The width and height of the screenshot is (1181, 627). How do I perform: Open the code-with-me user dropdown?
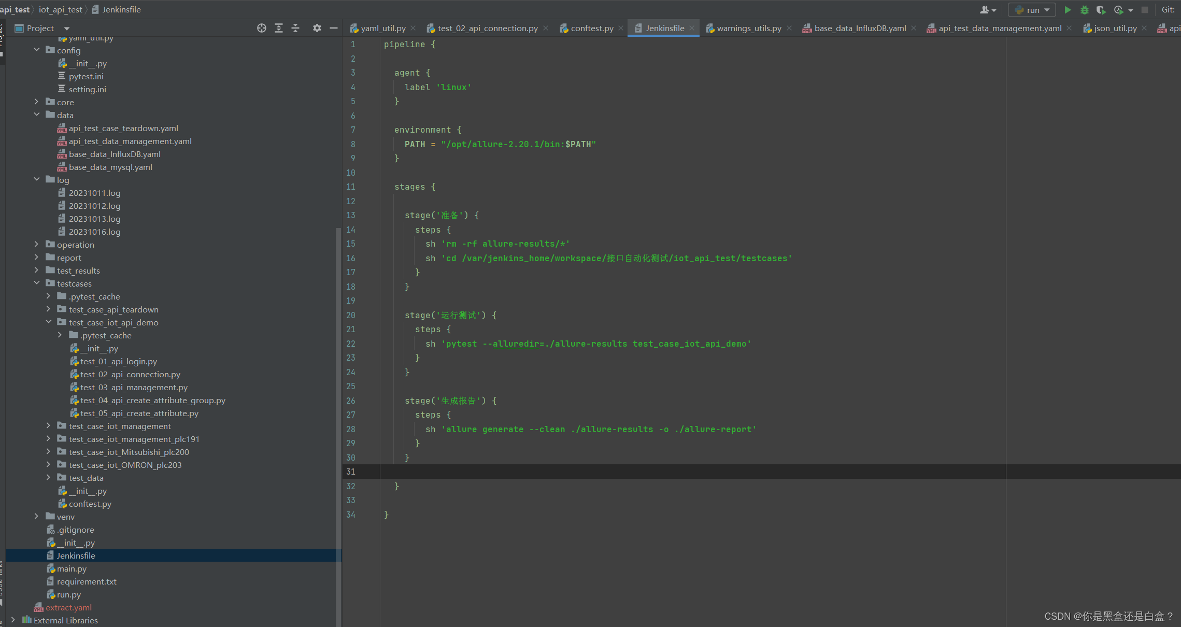[x=988, y=10]
